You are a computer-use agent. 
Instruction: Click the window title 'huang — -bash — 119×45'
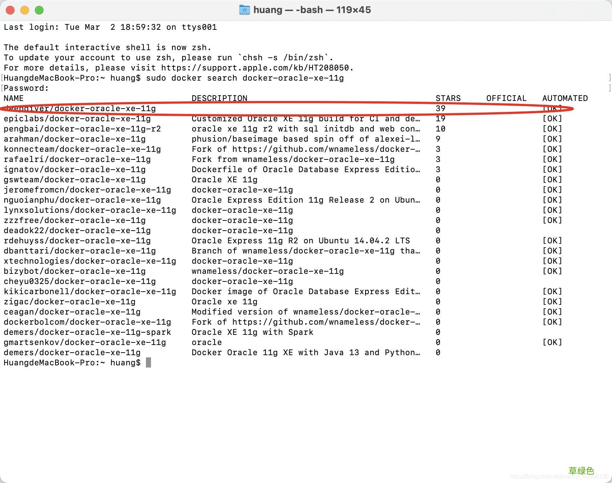(x=312, y=10)
